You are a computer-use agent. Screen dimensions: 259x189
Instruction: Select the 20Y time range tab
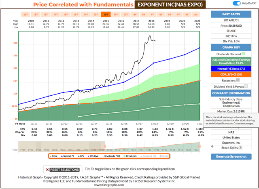[25, 15]
